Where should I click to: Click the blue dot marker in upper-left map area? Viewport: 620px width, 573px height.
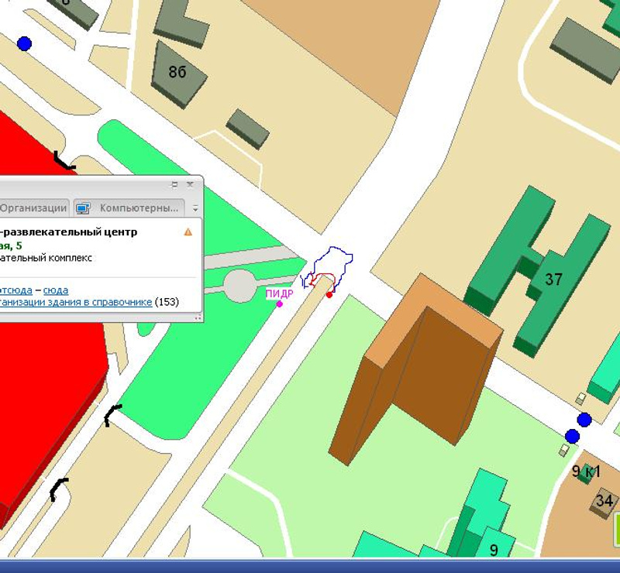(x=25, y=43)
